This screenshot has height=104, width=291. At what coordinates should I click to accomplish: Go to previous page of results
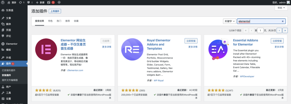click(251, 30)
